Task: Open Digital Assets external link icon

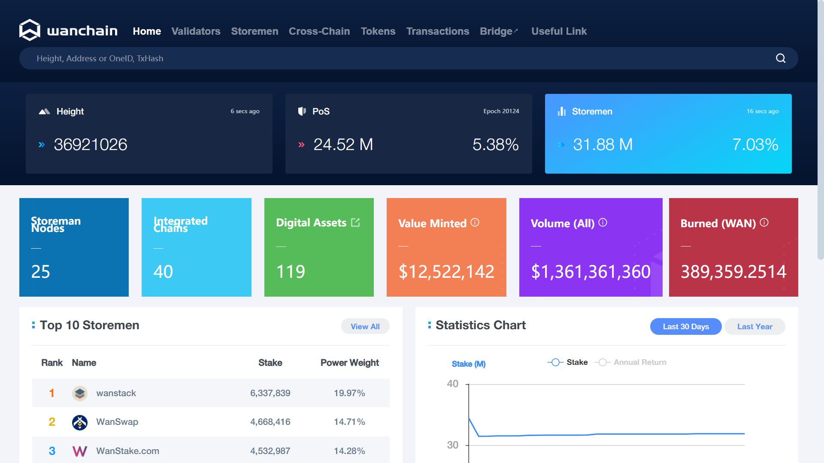Action: coord(355,222)
